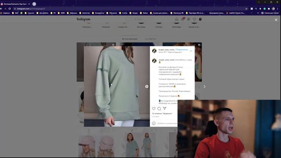The image size is (281, 158).
Task: Click the Подписаться follow link
Action: click(182, 50)
